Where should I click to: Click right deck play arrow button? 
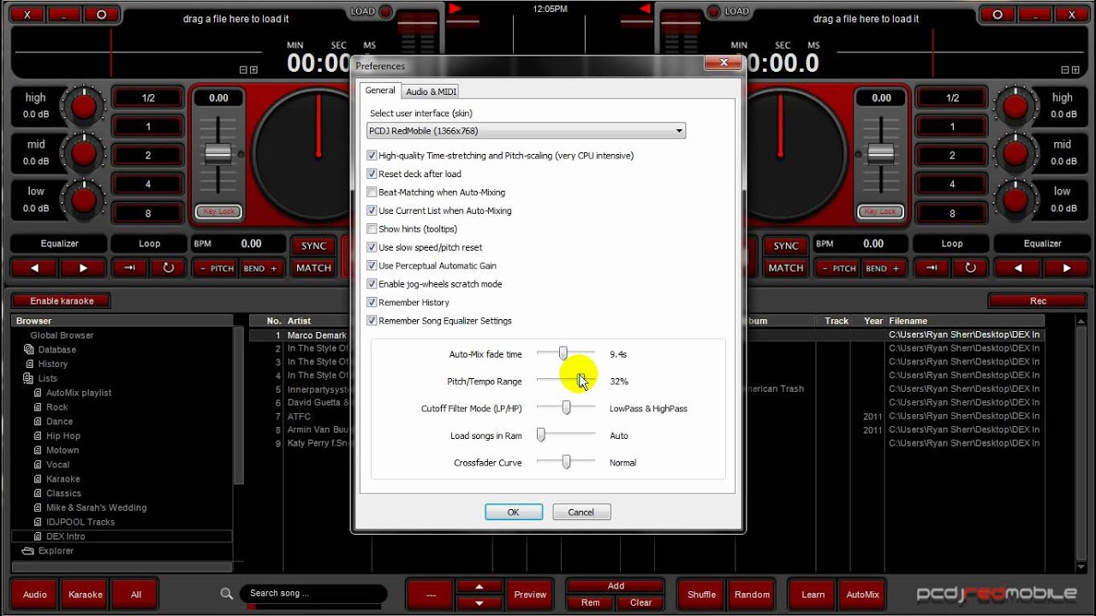pyautogui.click(x=1066, y=268)
